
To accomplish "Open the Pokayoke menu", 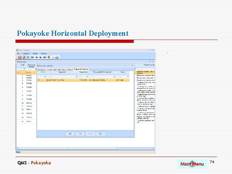I will click(26, 53).
